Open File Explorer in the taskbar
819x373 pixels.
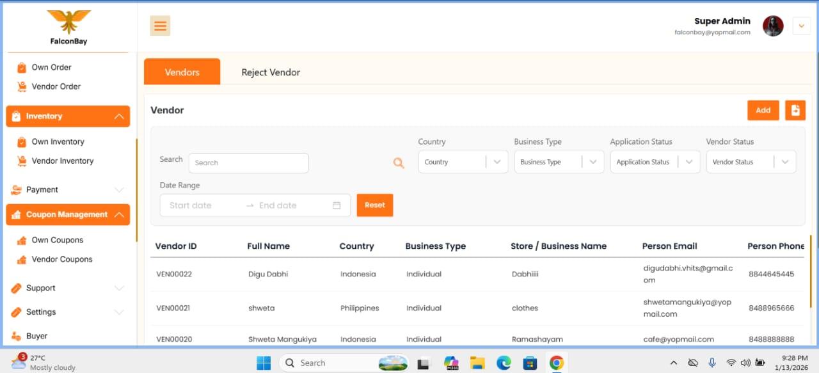477,363
